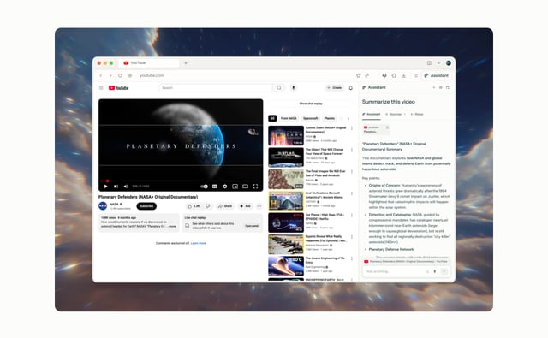548x338 pixels.
Task: Open the Our Planet High Seas thumbnail
Action: coord(286,222)
